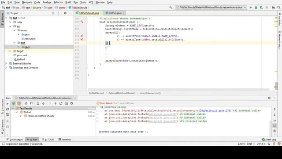Sort tests alphabetically in Run toolbar
The image size is (282, 159).
click(26, 103)
